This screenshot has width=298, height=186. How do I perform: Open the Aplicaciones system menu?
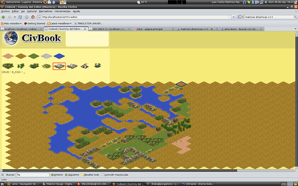click(x=13, y=2)
